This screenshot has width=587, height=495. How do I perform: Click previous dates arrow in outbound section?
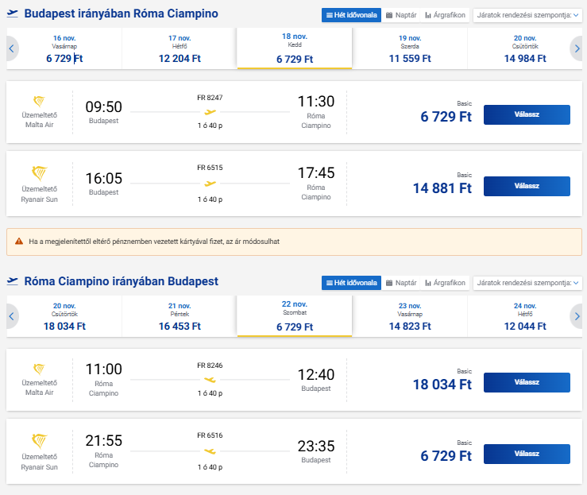pyautogui.click(x=12, y=49)
